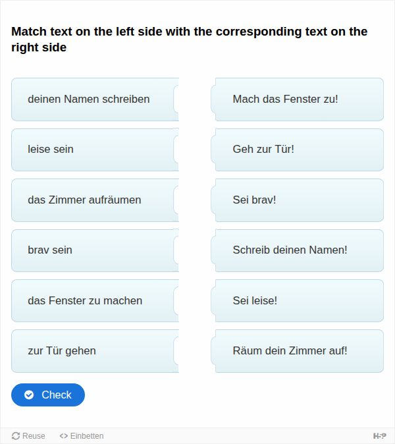395x444 pixels.
Task: Select the 'das Fenster zu machen' card
Action: coord(95,300)
